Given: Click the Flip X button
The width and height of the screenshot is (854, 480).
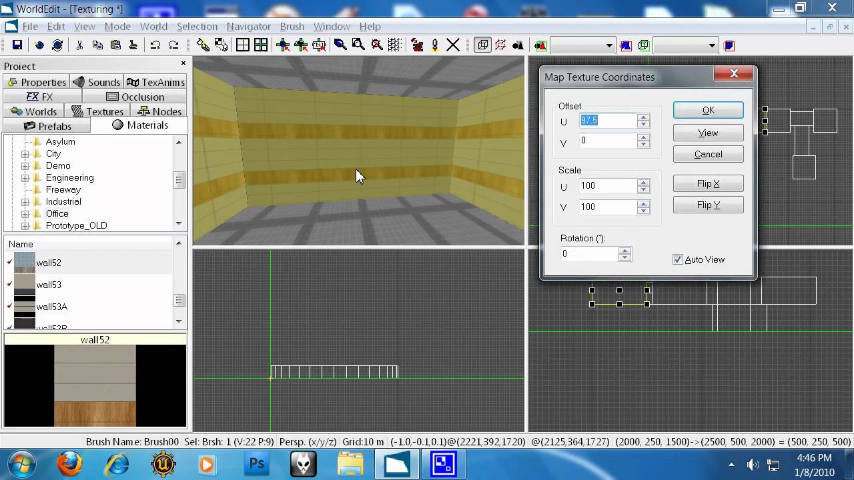Looking at the screenshot, I should 708,183.
